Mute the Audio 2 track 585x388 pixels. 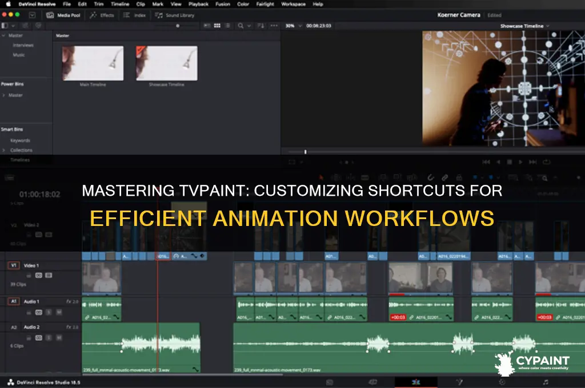click(59, 338)
